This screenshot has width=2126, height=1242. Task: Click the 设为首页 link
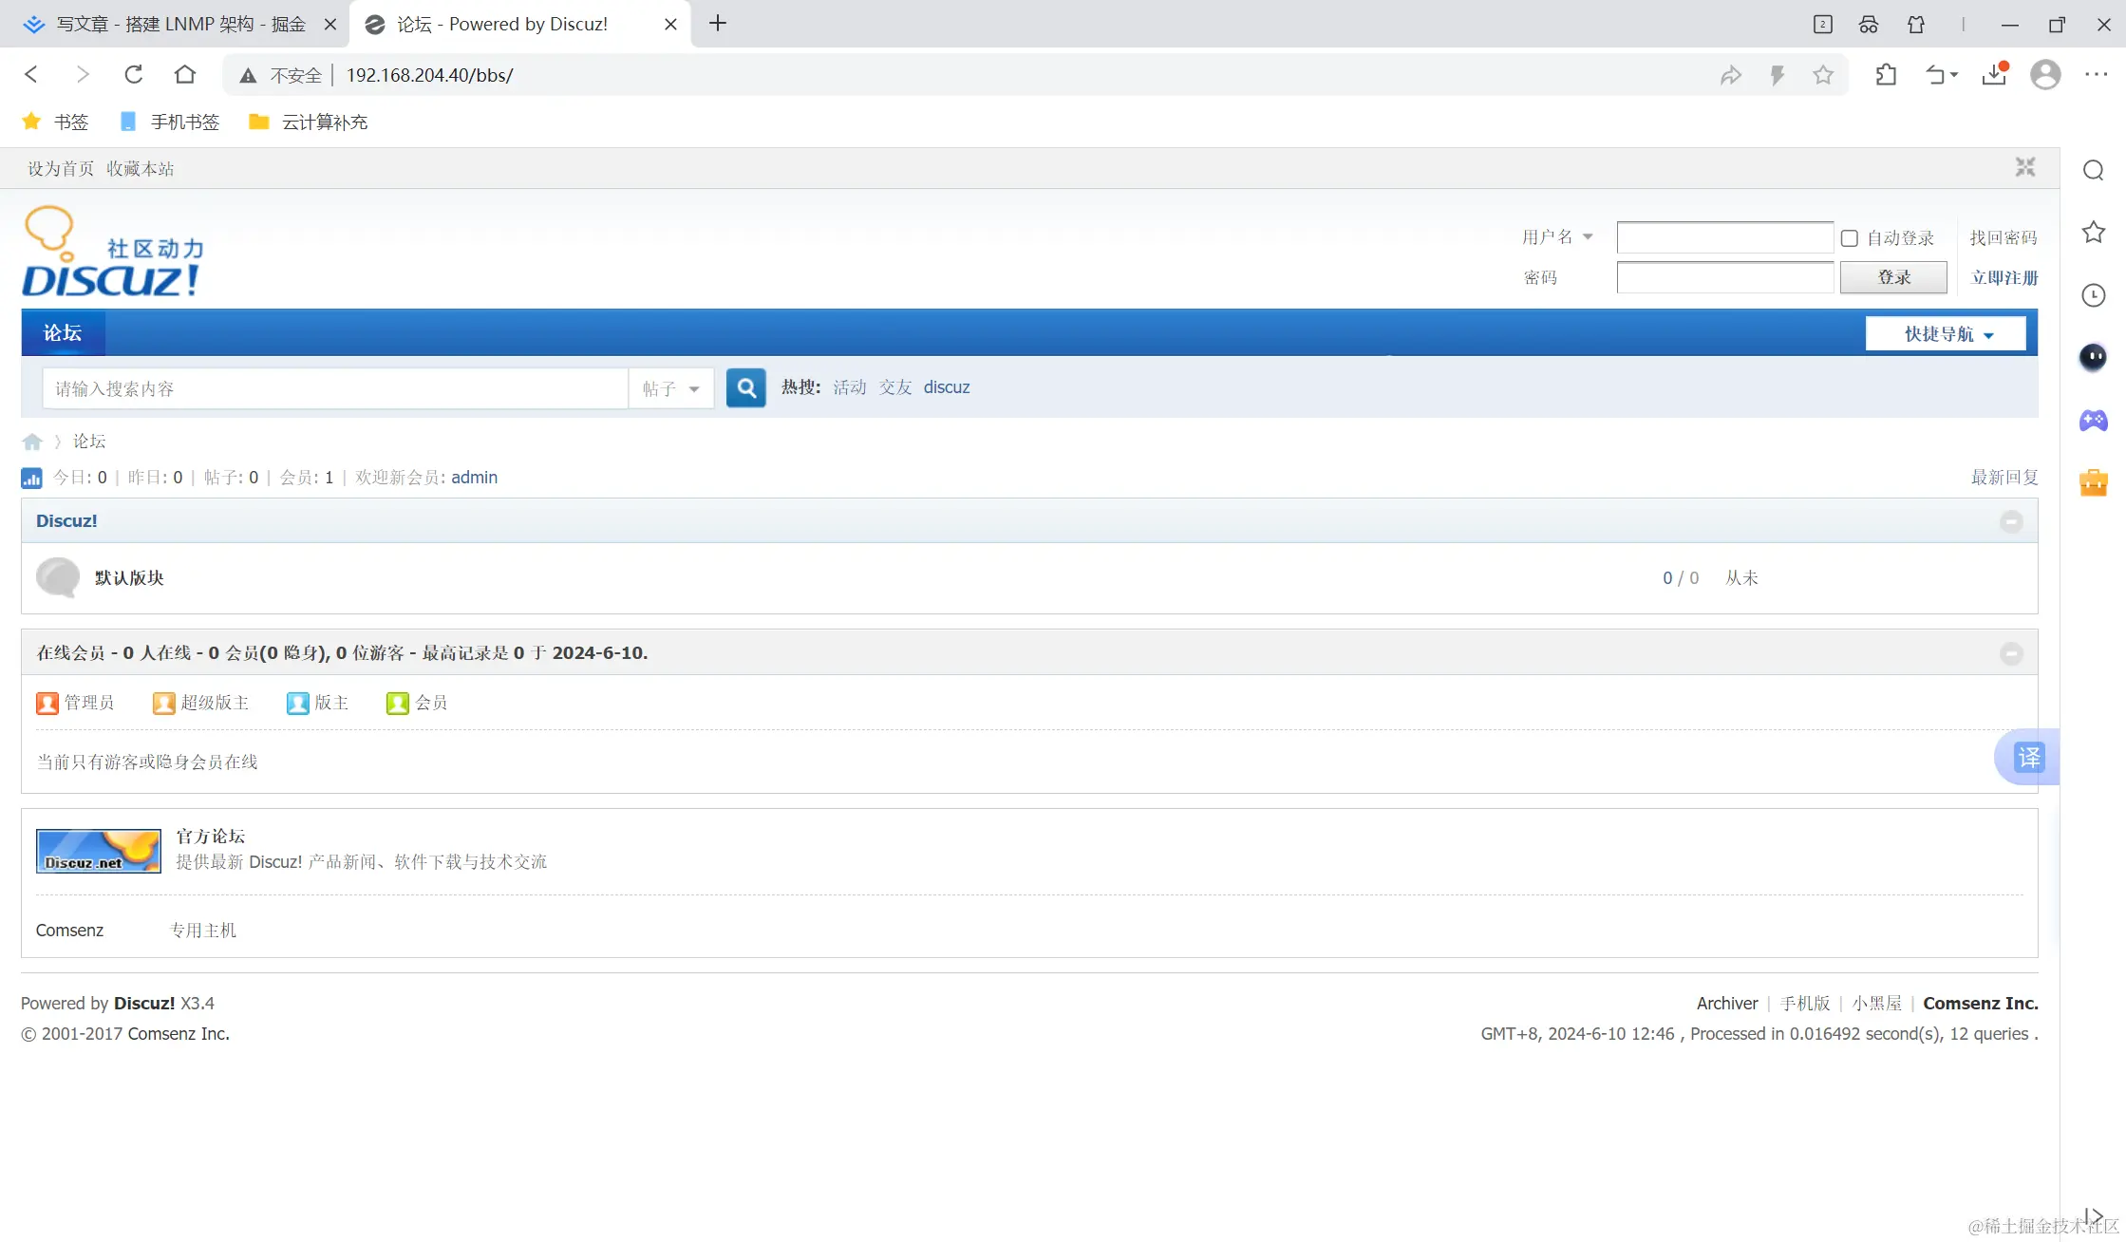click(x=61, y=168)
